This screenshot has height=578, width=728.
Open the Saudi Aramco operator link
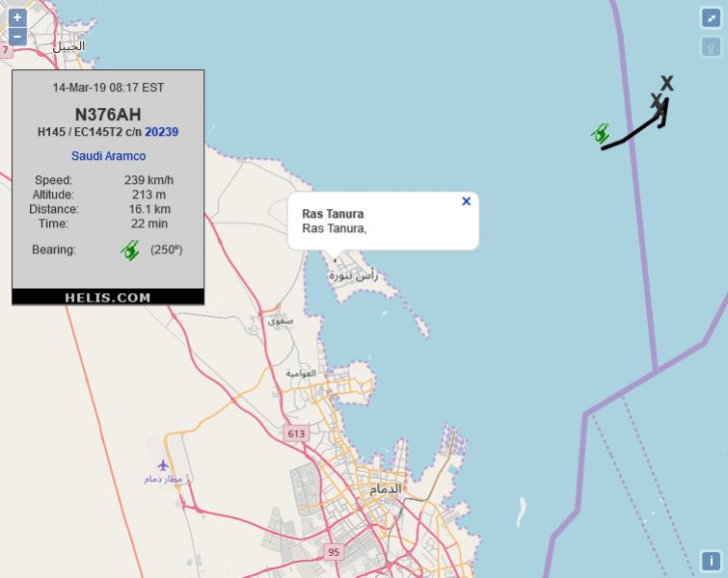pos(109,155)
